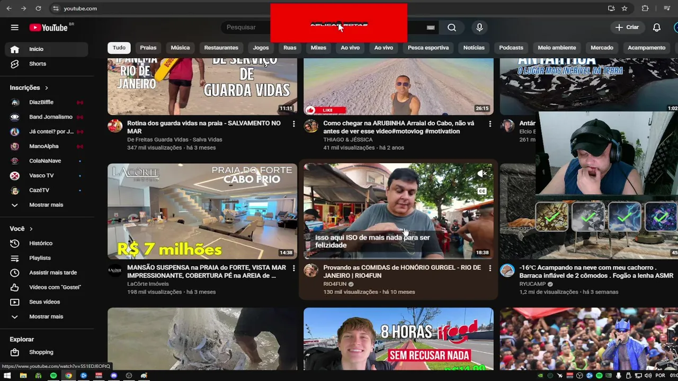
Task: Open the on-screen keyboard icon in search box
Action: click(431, 28)
